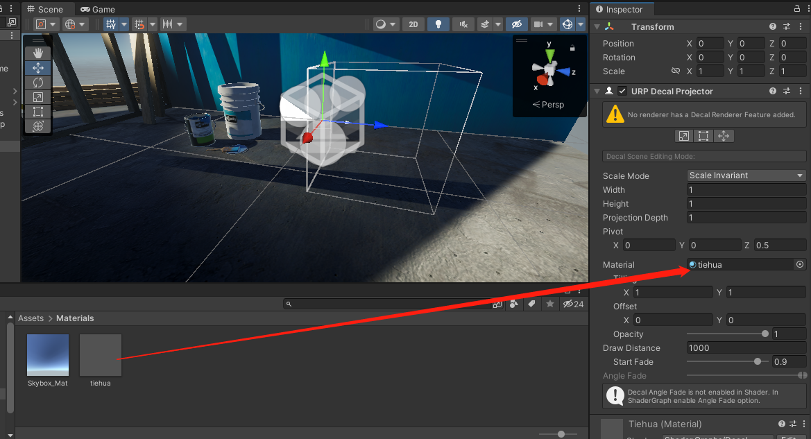Image resolution: width=811 pixels, height=439 pixels.
Task: Click the snap increment settings icon
Action: click(167, 24)
